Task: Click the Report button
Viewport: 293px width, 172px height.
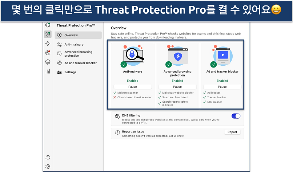Action: point(232,132)
